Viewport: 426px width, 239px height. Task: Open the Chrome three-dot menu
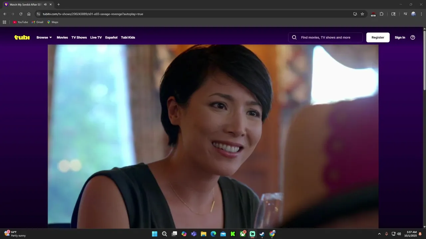[x=421, y=14]
